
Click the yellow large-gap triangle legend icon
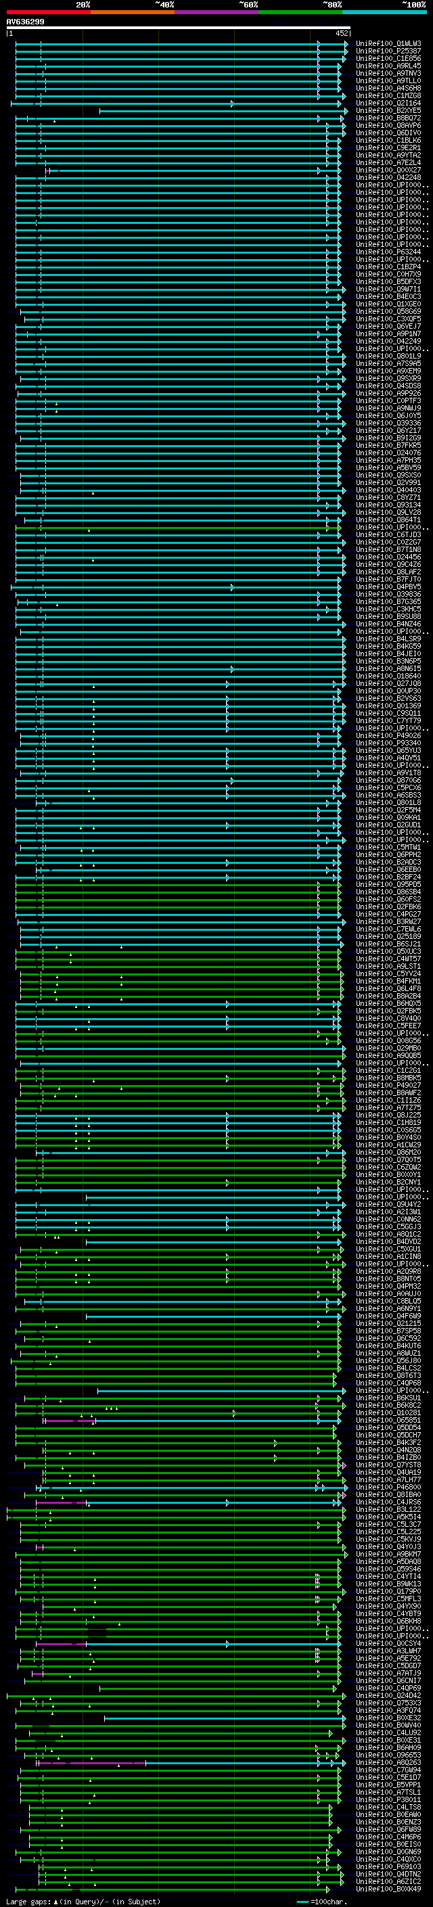(x=55, y=1902)
